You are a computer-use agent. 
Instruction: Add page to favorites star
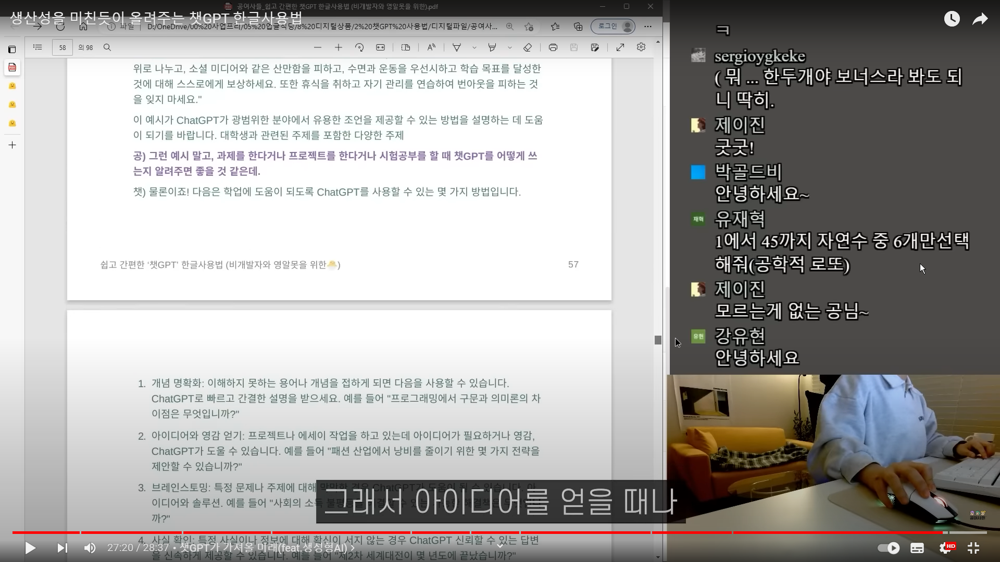click(529, 26)
